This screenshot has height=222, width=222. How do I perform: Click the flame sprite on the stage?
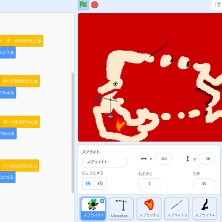[x=120, y=125]
